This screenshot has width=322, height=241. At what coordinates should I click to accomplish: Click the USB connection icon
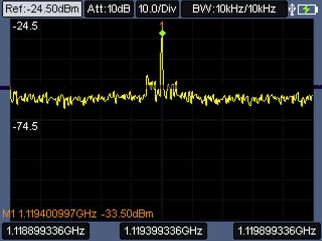point(293,9)
